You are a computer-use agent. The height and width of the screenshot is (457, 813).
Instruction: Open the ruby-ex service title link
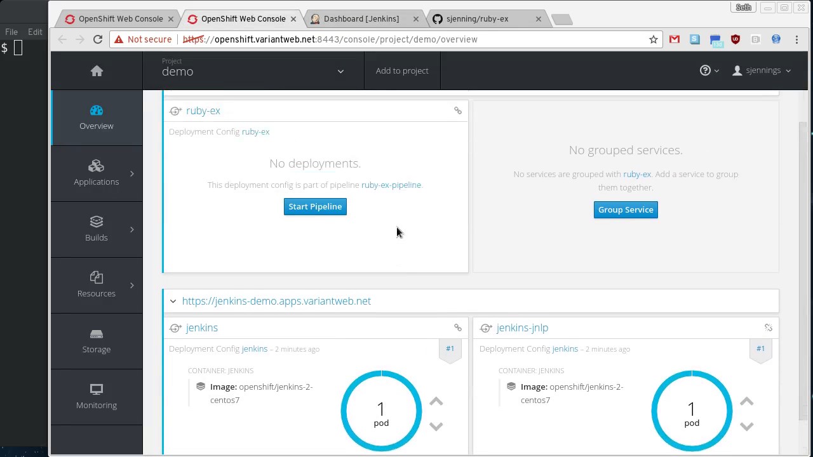(203, 110)
